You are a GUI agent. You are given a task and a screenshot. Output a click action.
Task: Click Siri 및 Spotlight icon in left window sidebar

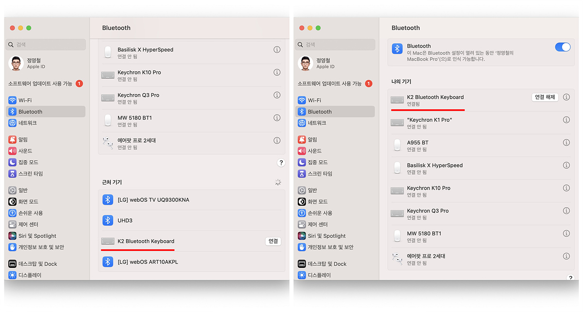(13, 236)
